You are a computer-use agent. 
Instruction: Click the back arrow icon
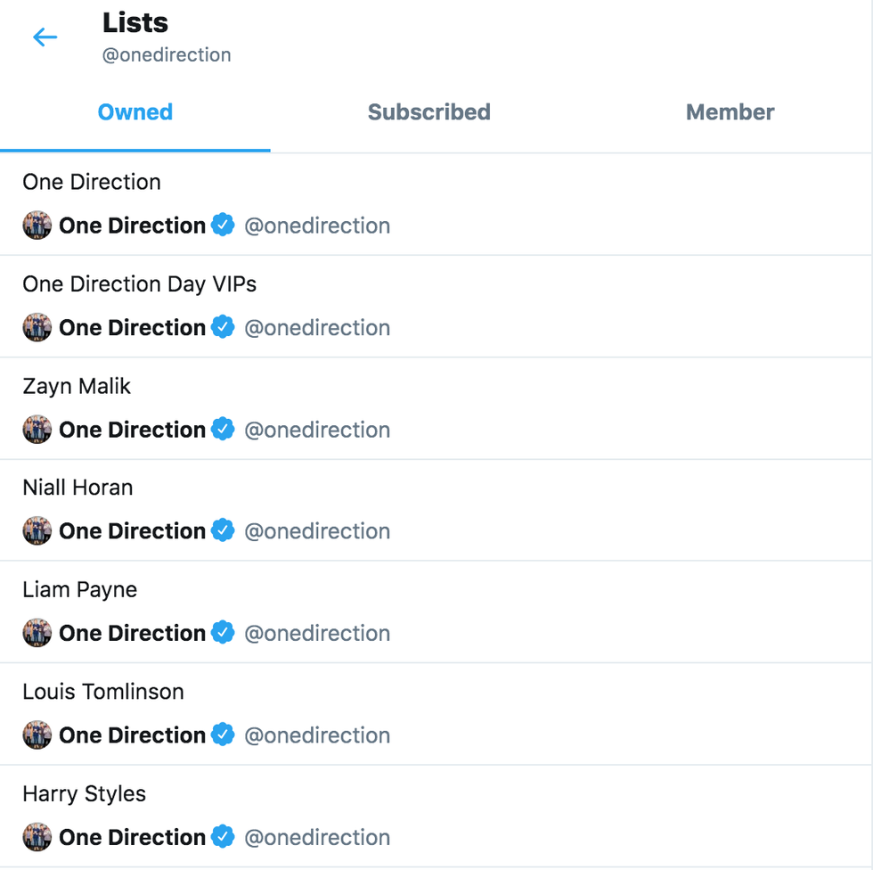coord(45,37)
